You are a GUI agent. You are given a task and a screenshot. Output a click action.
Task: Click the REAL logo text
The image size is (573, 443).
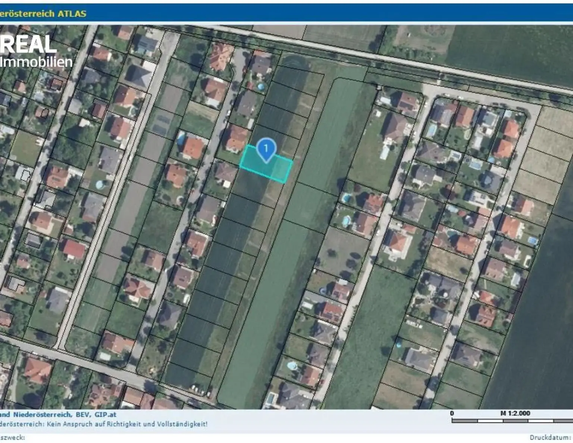[28, 45]
